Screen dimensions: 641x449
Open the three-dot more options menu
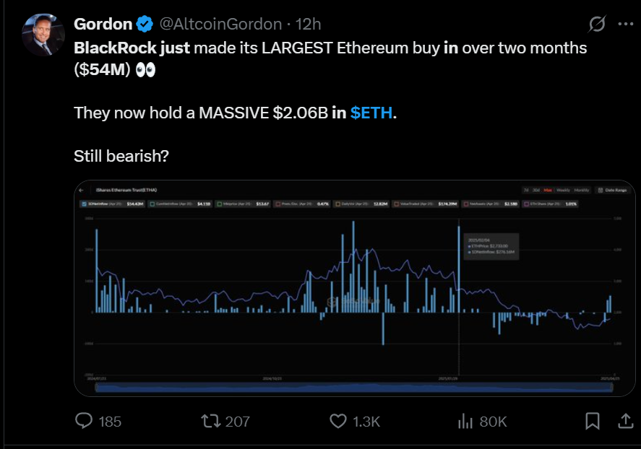click(x=626, y=24)
